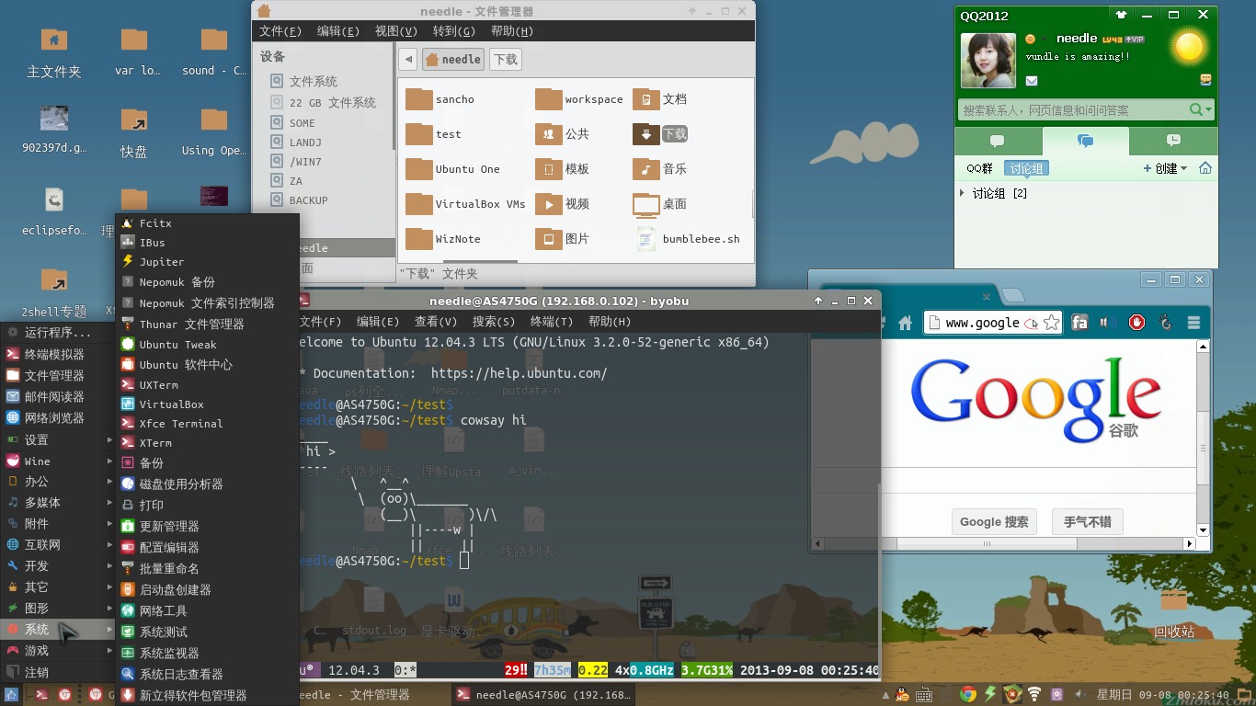Open 搜索(S) menu in terminal
Screen dimensions: 1256x706
[494, 321]
